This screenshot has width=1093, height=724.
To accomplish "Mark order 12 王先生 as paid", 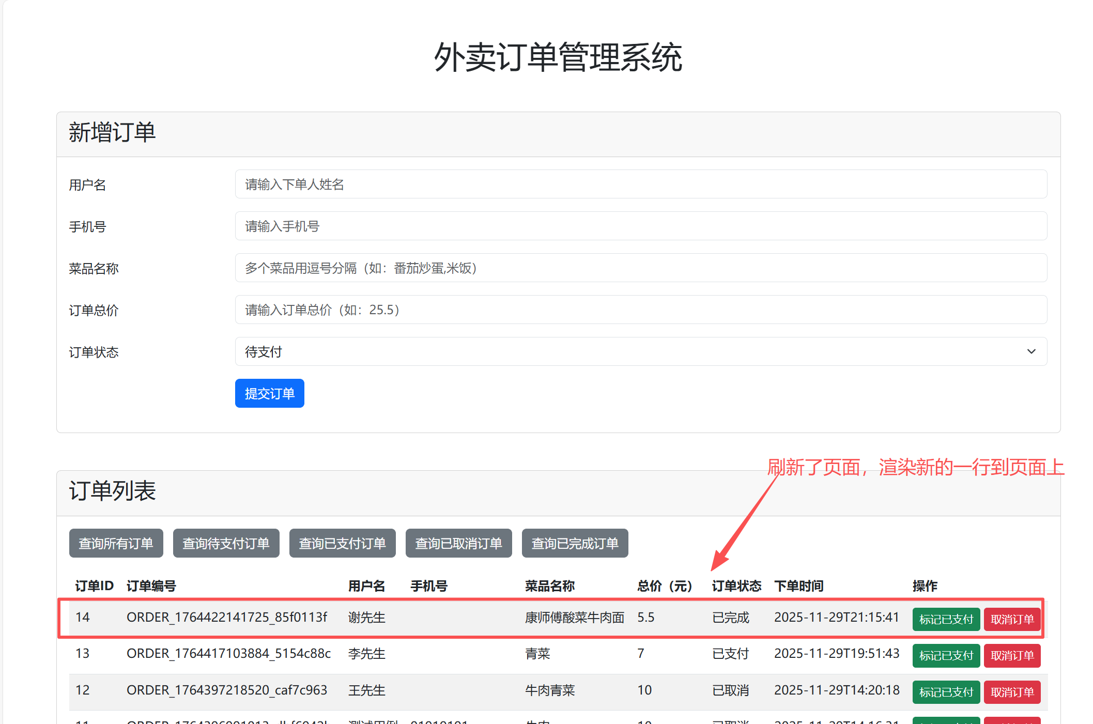I will coord(946,692).
